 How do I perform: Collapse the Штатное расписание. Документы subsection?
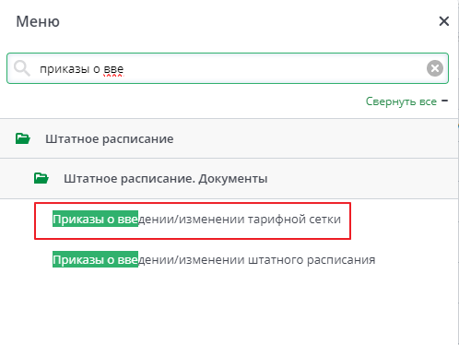tap(229, 179)
